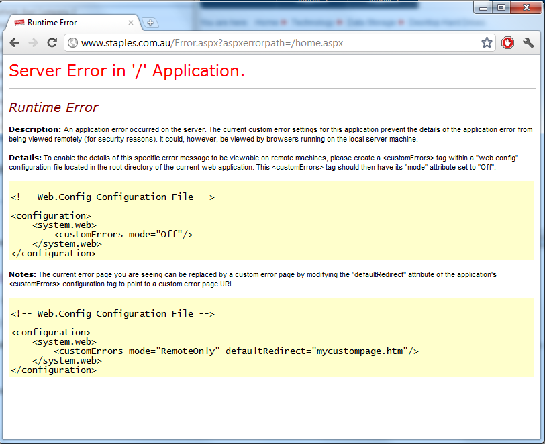Close the browser window
The width and height of the screenshot is (545, 444).
tap(526, 7)
